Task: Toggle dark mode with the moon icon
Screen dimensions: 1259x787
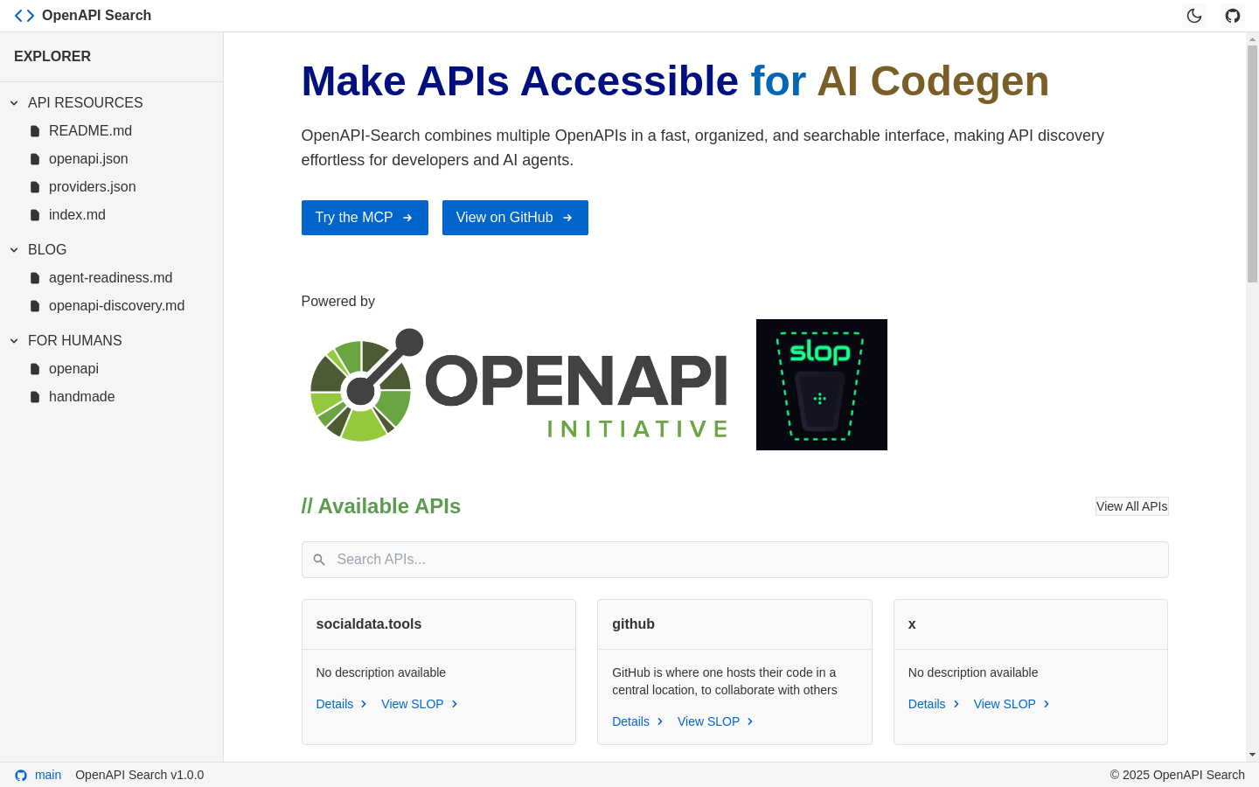Action: [1194, 16]
